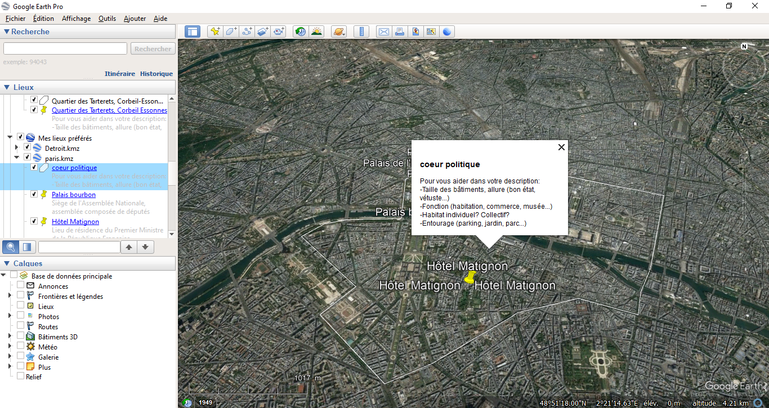Toggle sunlight across the landscape icon
This screenshot has height=408, width=769.
pyautogui.click(x=317, y=32)
